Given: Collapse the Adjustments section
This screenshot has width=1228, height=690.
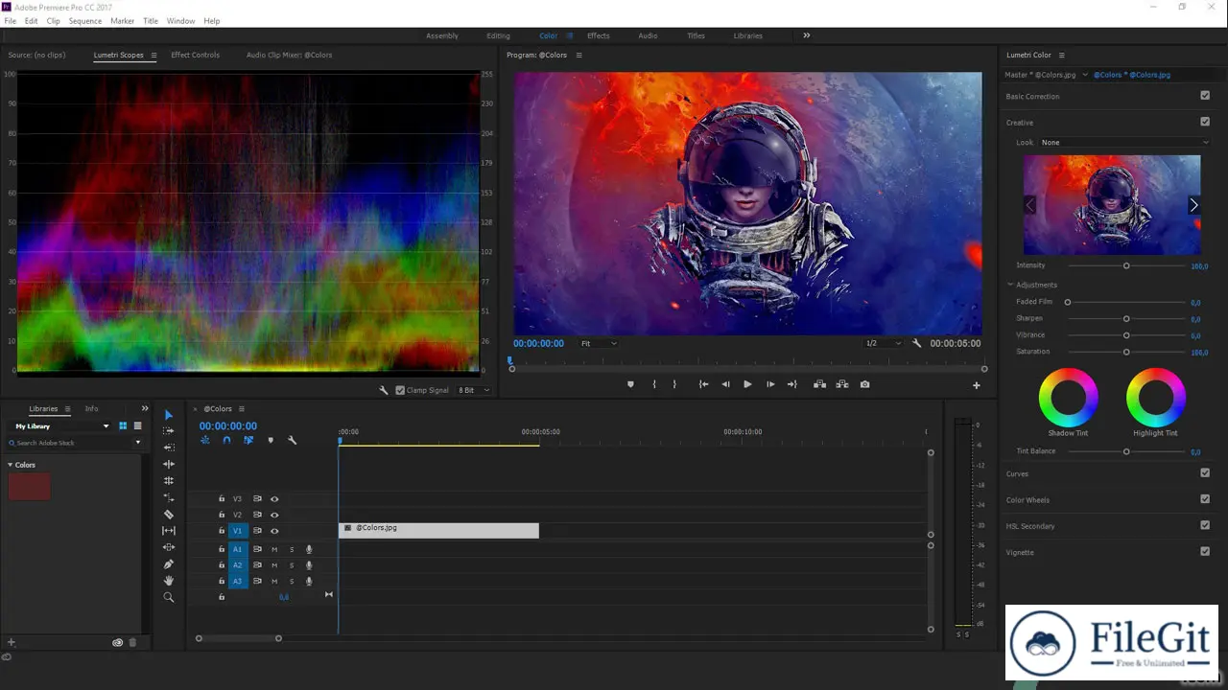Looking at the screenshot, I should (1010, 285).
